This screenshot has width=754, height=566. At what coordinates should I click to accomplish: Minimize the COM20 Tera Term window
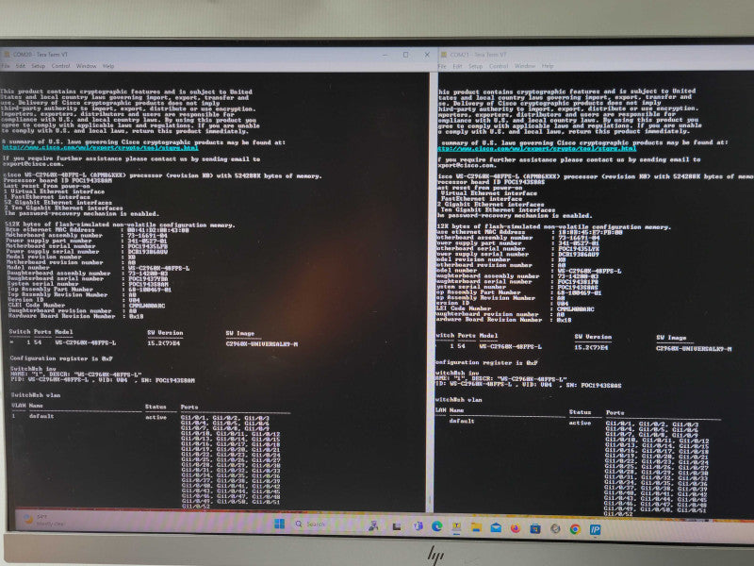click(x=385, y=55)
